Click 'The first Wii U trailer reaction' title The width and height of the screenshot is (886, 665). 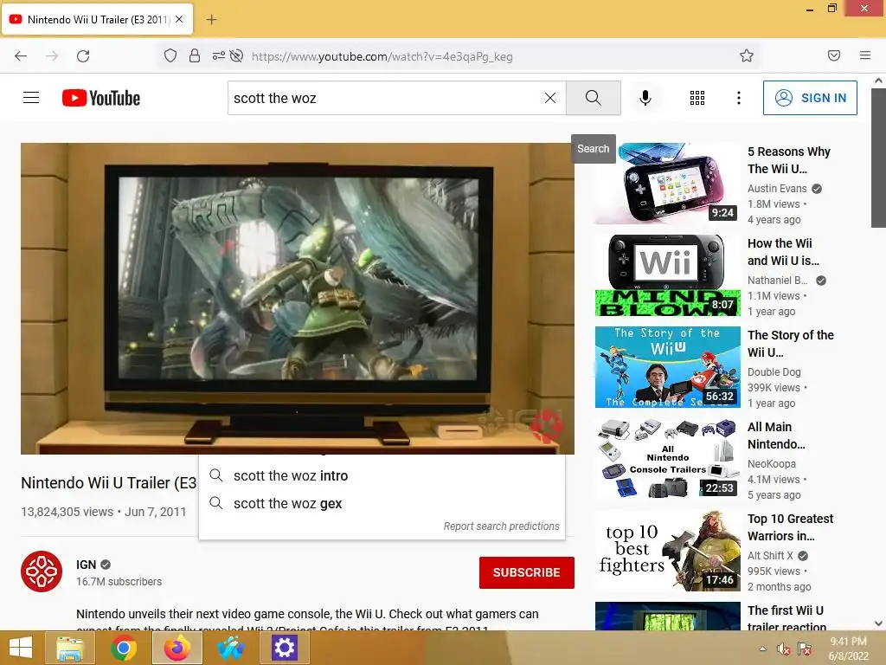pos(786,618)
